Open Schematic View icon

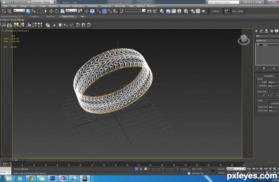[179, 11]
